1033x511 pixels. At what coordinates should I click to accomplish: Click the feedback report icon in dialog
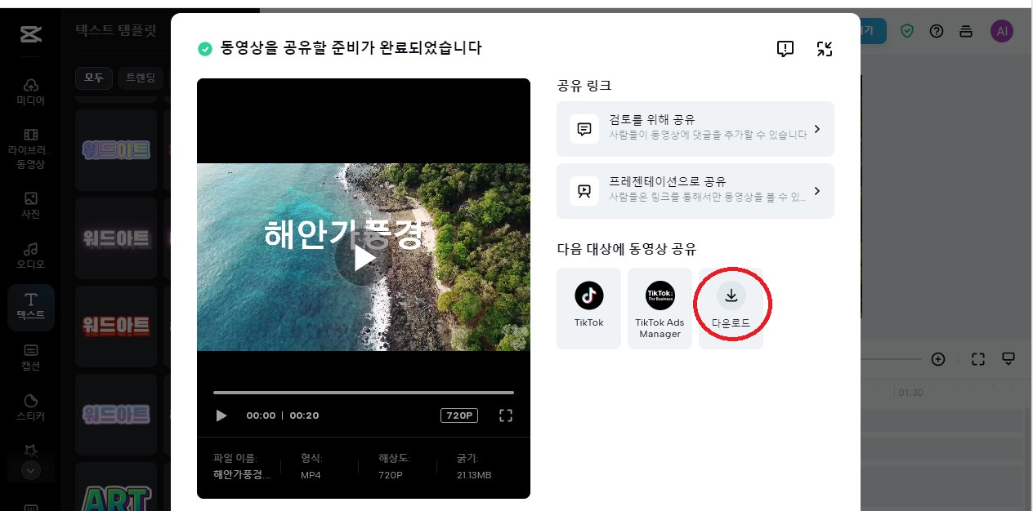point(785,49)
